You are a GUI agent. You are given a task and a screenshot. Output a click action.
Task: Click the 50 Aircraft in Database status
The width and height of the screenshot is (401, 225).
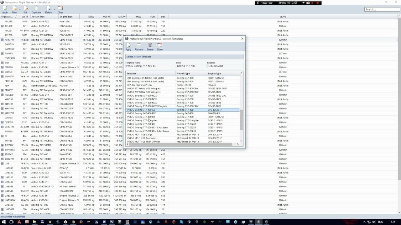(x=13, y=217)
